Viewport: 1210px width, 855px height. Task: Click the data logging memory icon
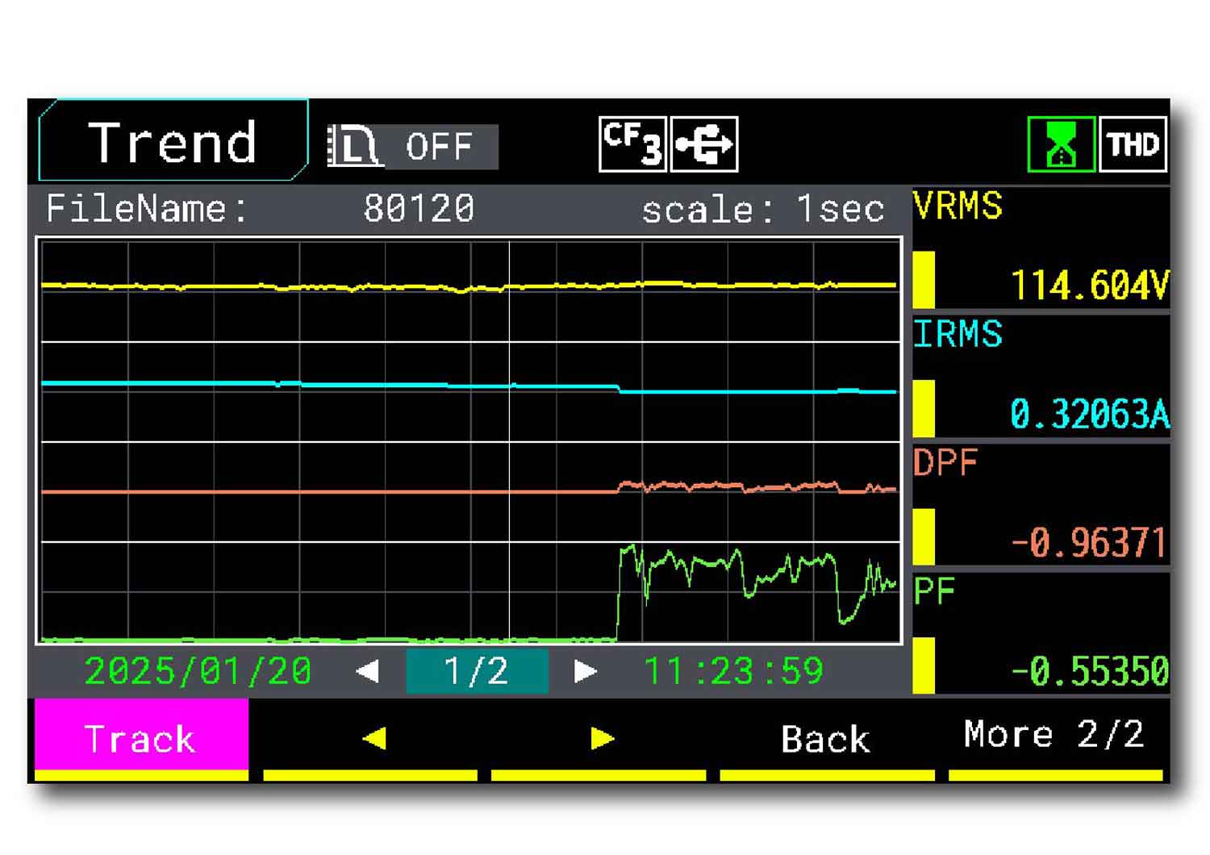pyautogui.click(x=353, y=147)
